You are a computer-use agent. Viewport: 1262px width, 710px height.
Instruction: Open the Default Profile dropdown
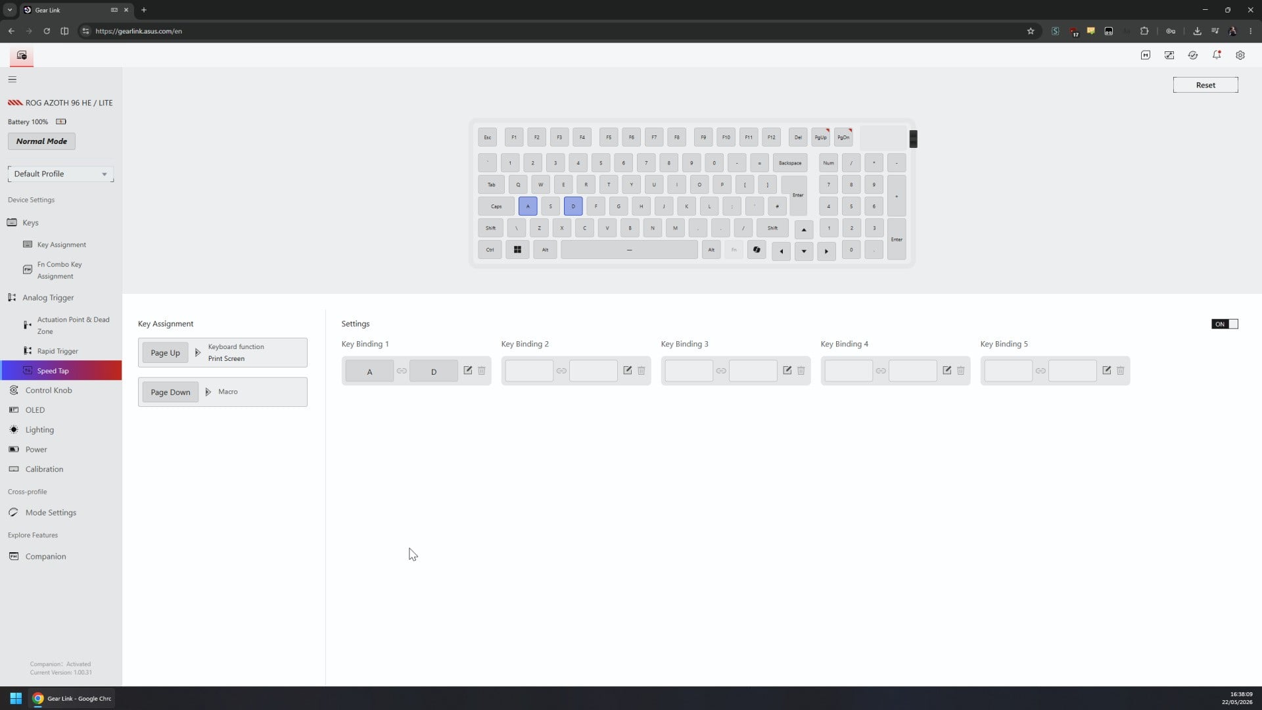point(60,174)
